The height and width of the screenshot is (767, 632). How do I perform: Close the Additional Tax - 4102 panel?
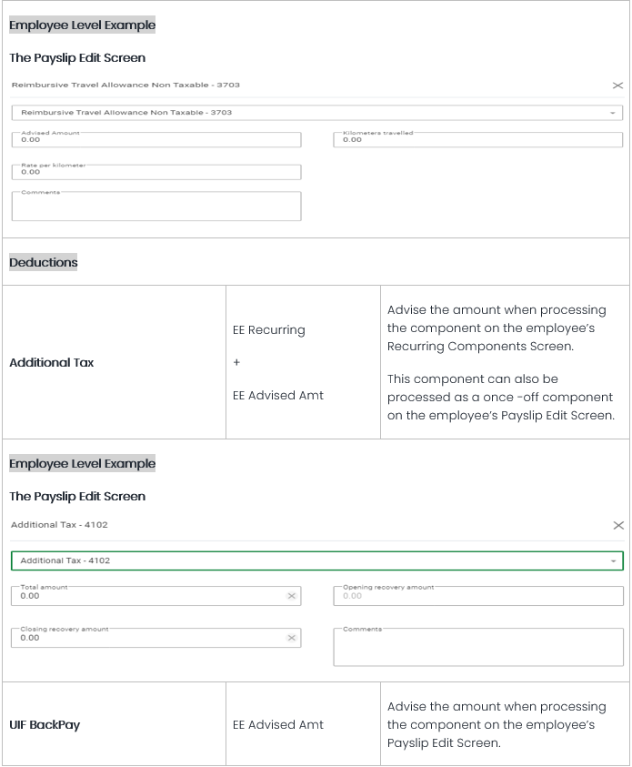click(618, 526)
